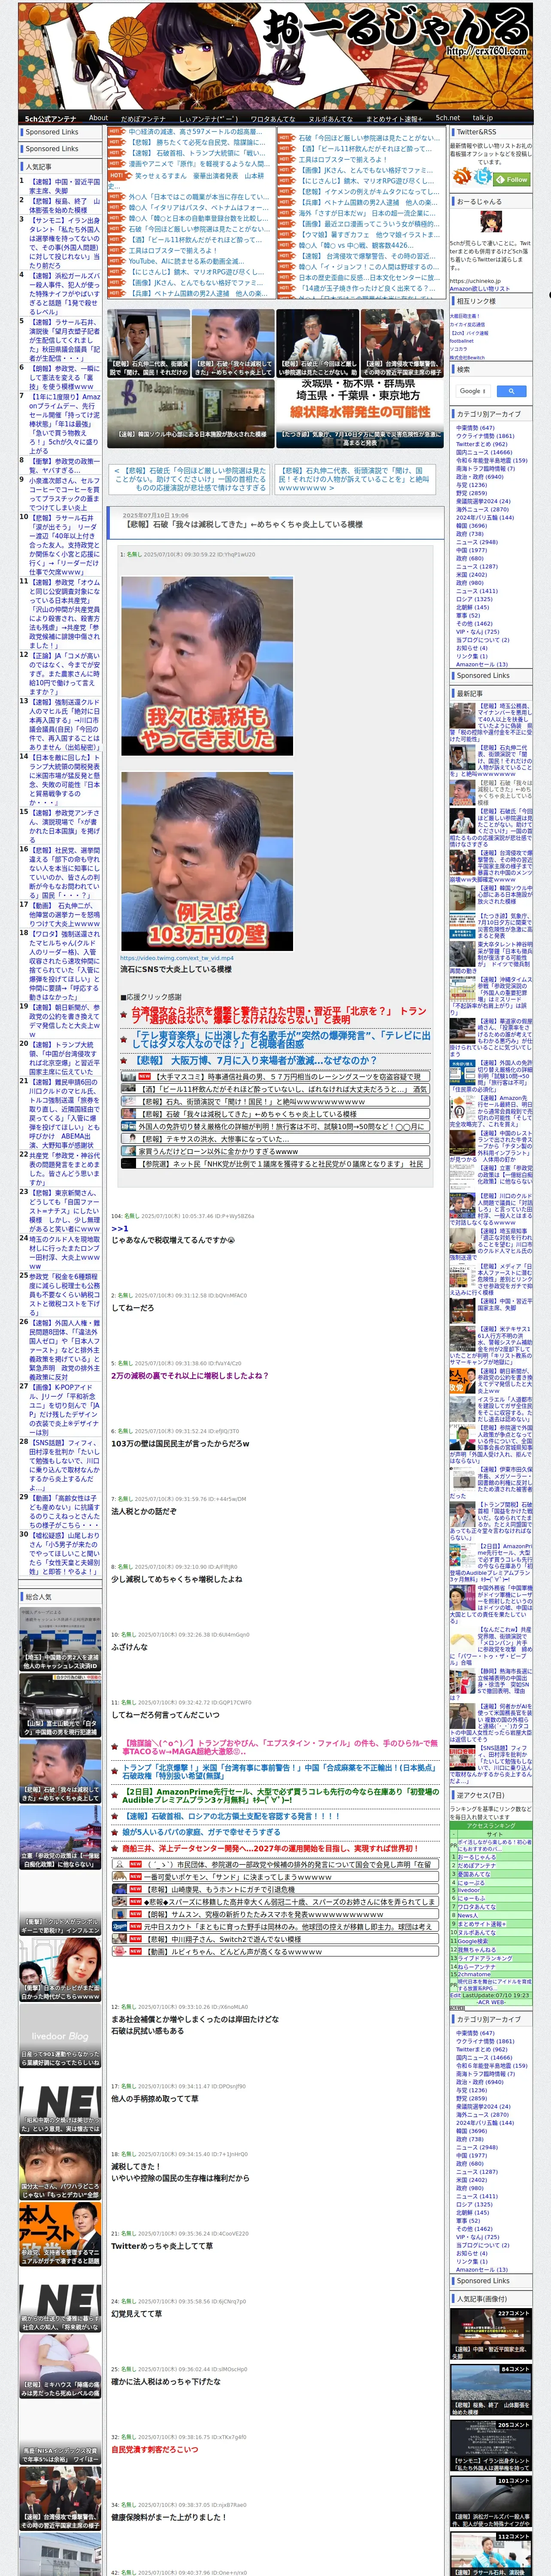Viewport: 551px width, 2576px height.
Task: Open the Twitter bird icon
Action: (x=484, y=177)
